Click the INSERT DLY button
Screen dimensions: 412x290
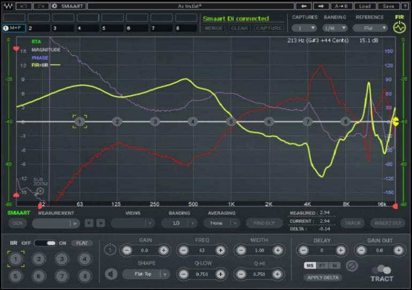[x=388, y=223]
